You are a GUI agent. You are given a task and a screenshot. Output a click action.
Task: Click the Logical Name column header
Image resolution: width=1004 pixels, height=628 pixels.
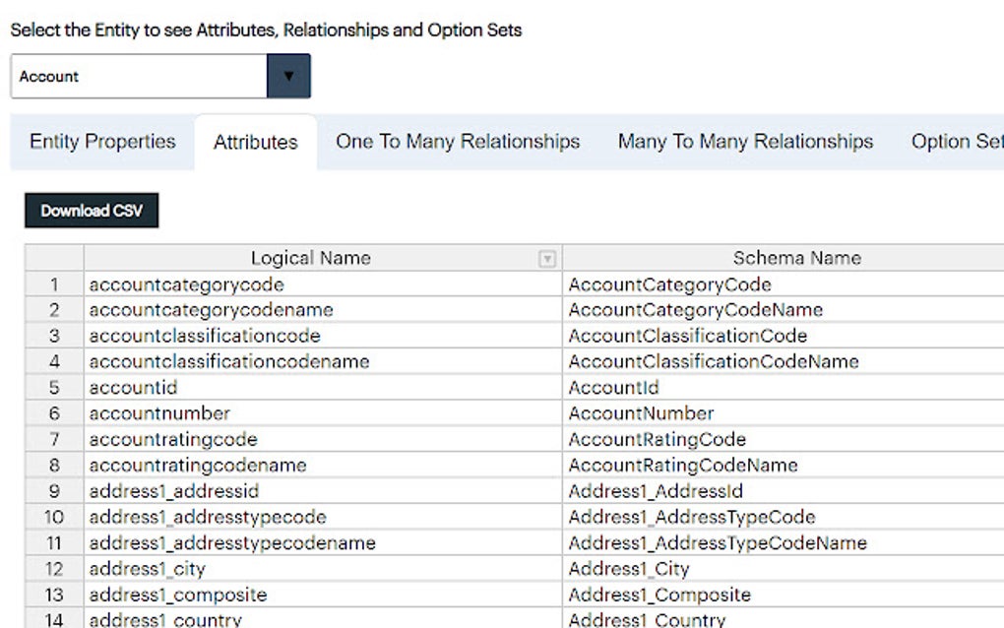point(310,259)
